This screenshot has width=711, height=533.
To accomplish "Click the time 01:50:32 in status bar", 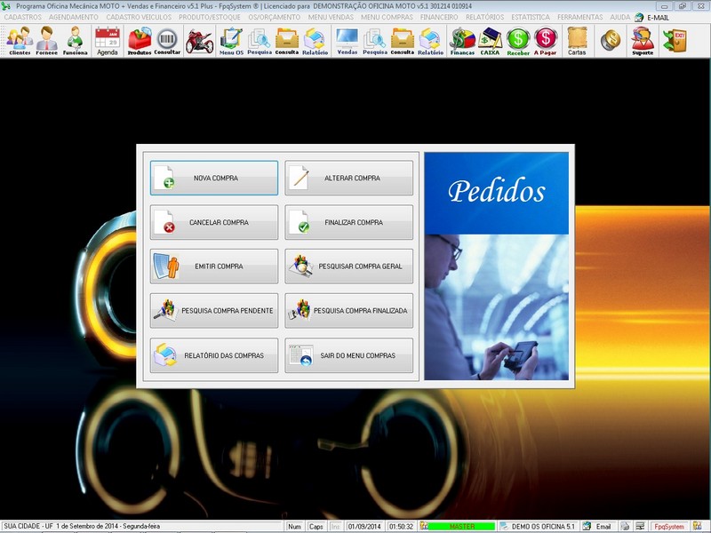I will 402,527.
